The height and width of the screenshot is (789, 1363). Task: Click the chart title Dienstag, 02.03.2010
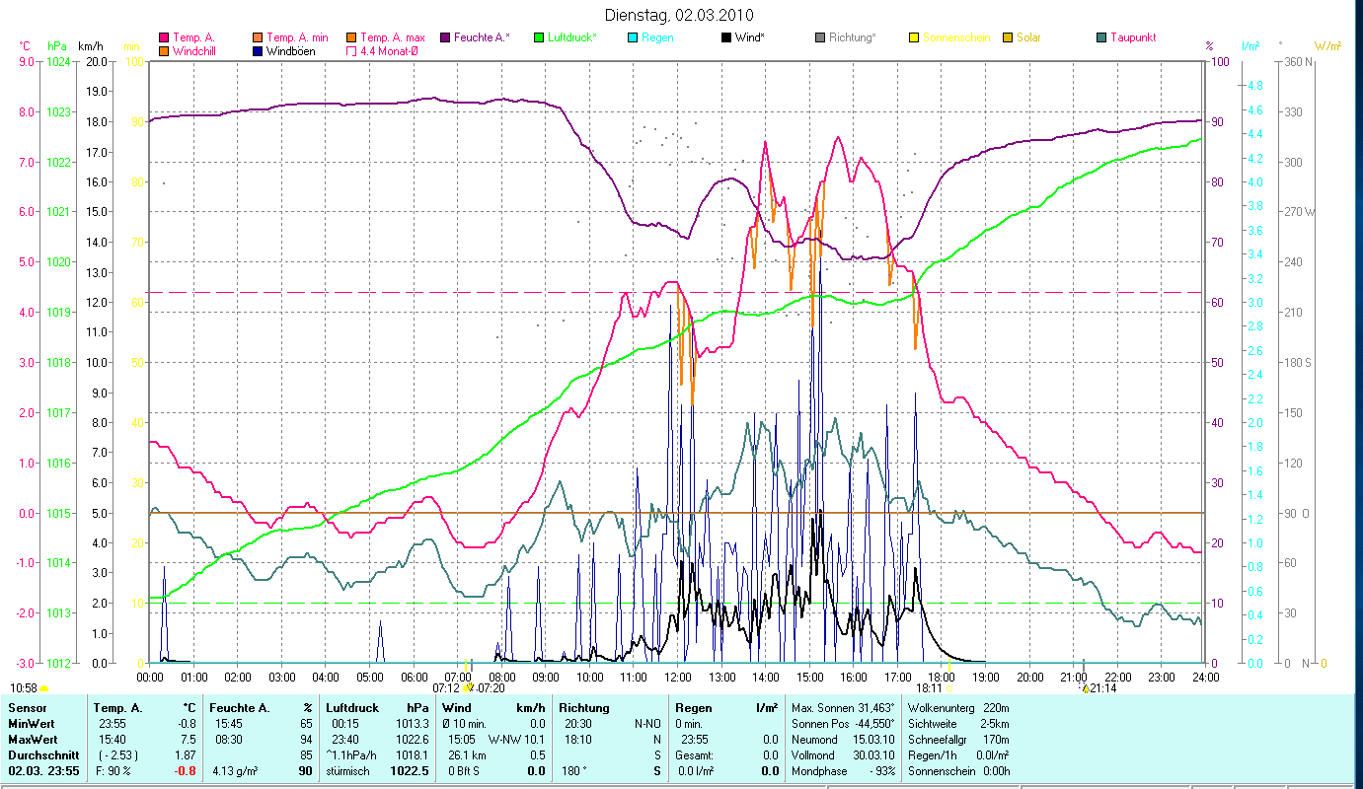coord(679,15)
